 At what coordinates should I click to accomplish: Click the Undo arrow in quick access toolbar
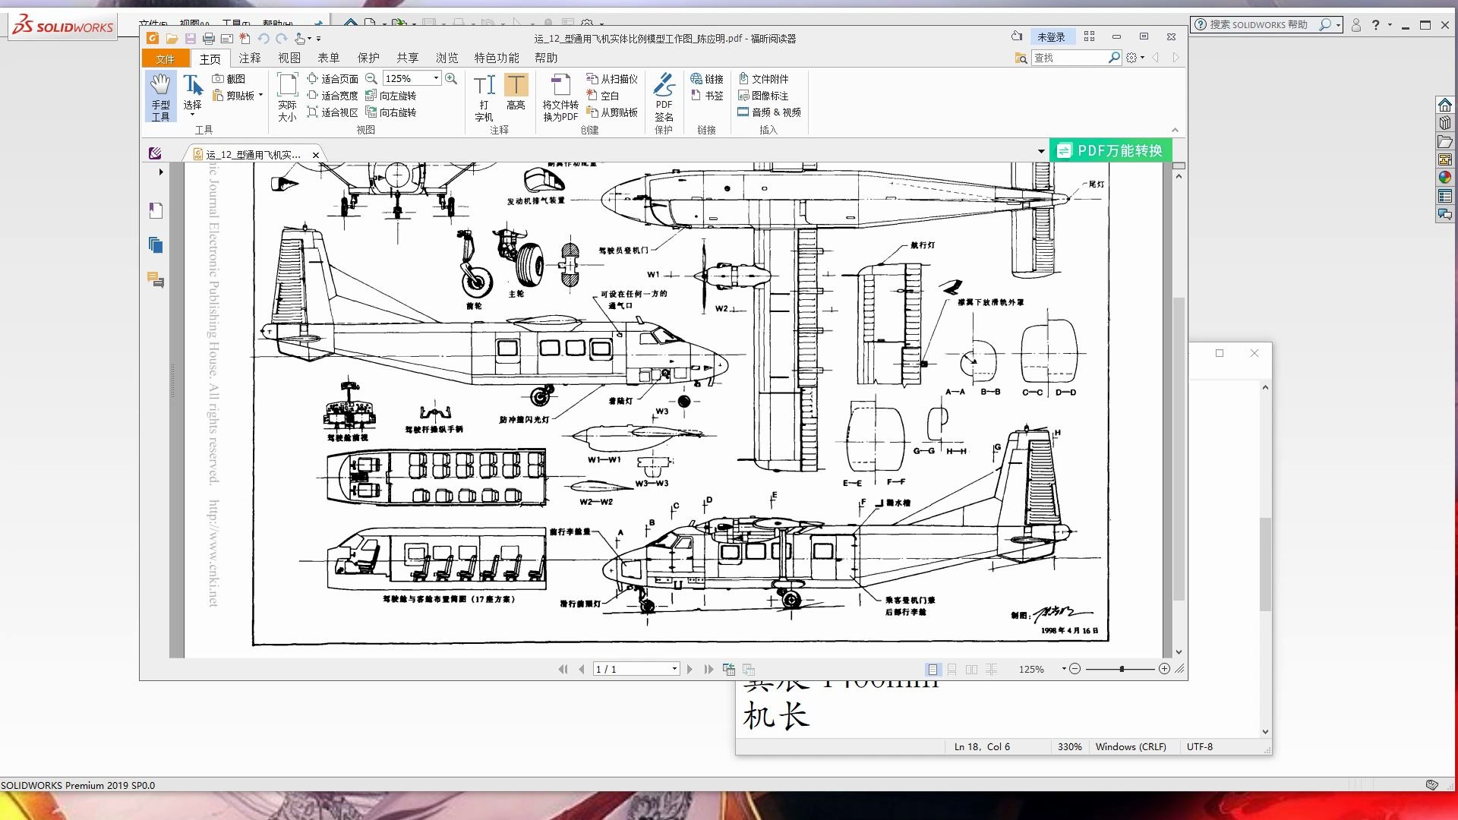263,38
